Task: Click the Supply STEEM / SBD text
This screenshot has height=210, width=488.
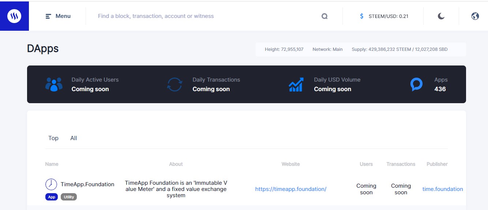Action: [399, 49]
